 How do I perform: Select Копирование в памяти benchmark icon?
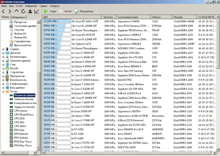point(11,103)
